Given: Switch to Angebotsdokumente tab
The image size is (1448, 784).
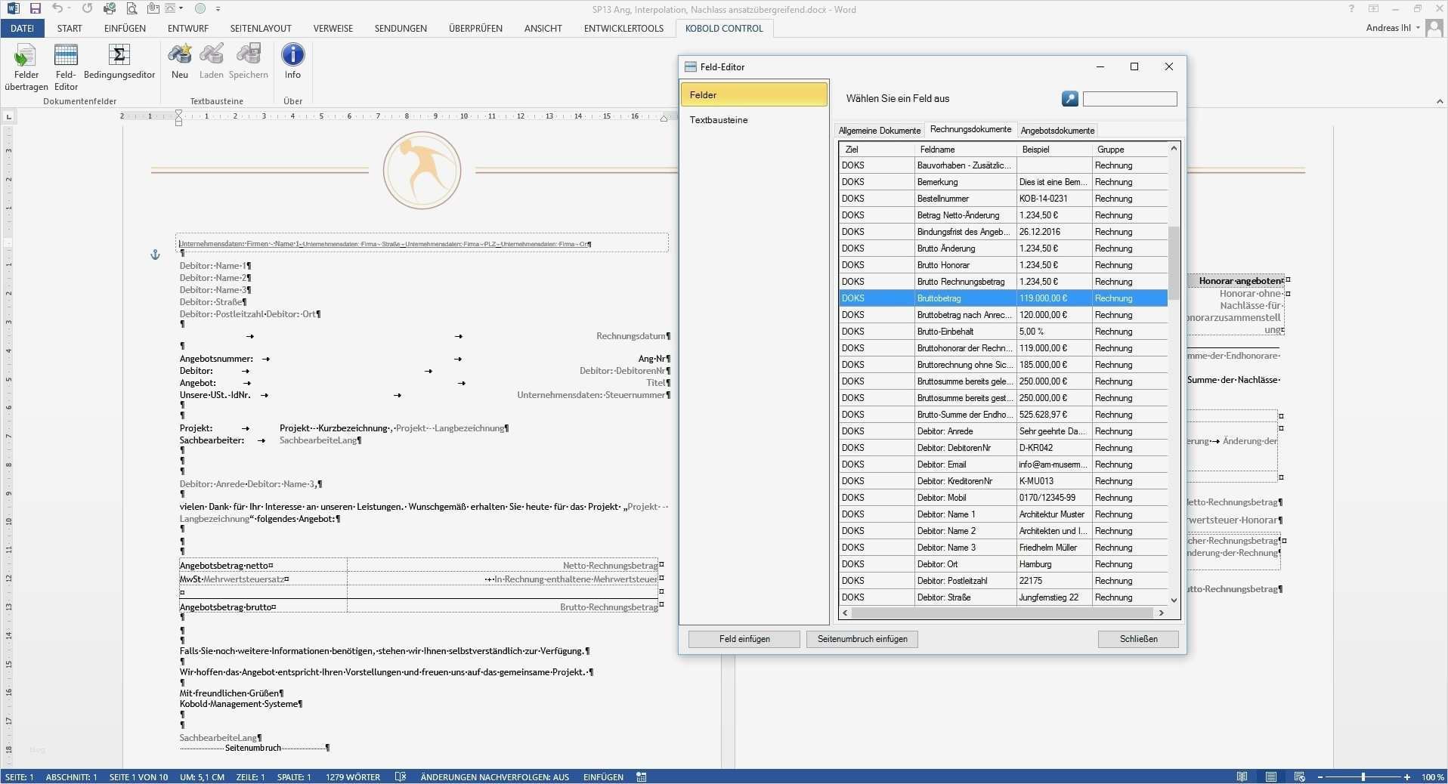Looking at the screenshot, I should tap(1057, 131).
